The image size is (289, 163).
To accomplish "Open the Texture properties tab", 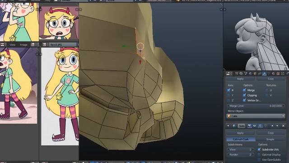I will [278, 74].
